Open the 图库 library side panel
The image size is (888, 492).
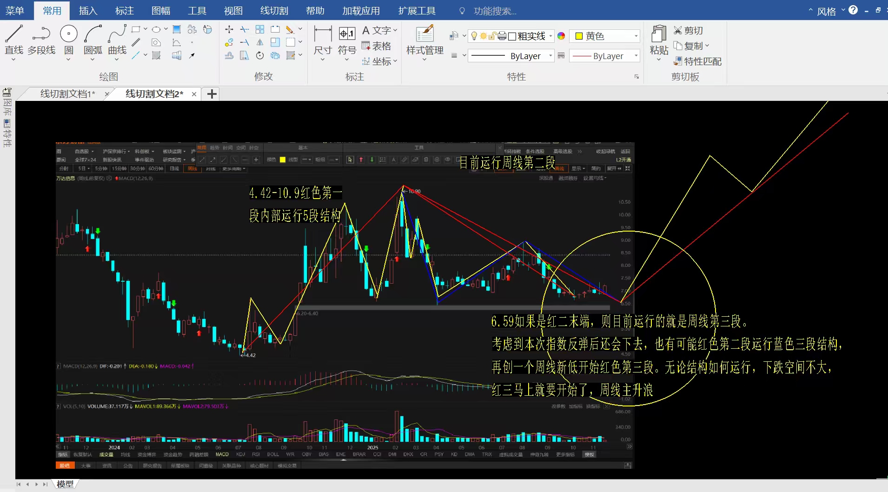coord(7,102)
